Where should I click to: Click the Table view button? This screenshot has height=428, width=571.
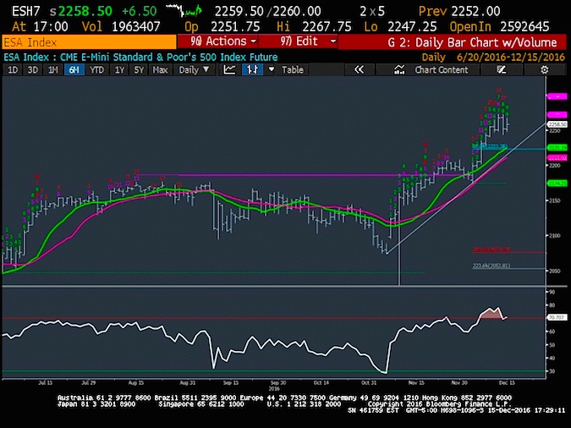(x=292, y=70)
